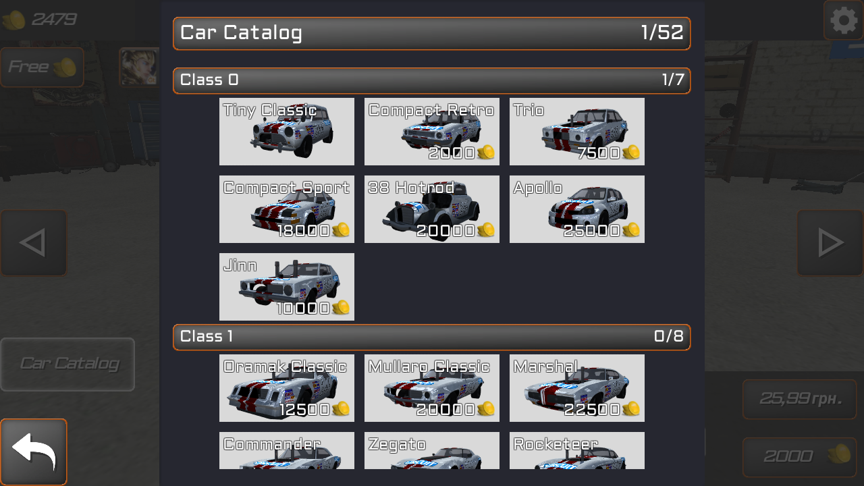Collapse the Class 1 section header
The height and width of the screenshot is (486, 864).
click(x=432, y=337)
